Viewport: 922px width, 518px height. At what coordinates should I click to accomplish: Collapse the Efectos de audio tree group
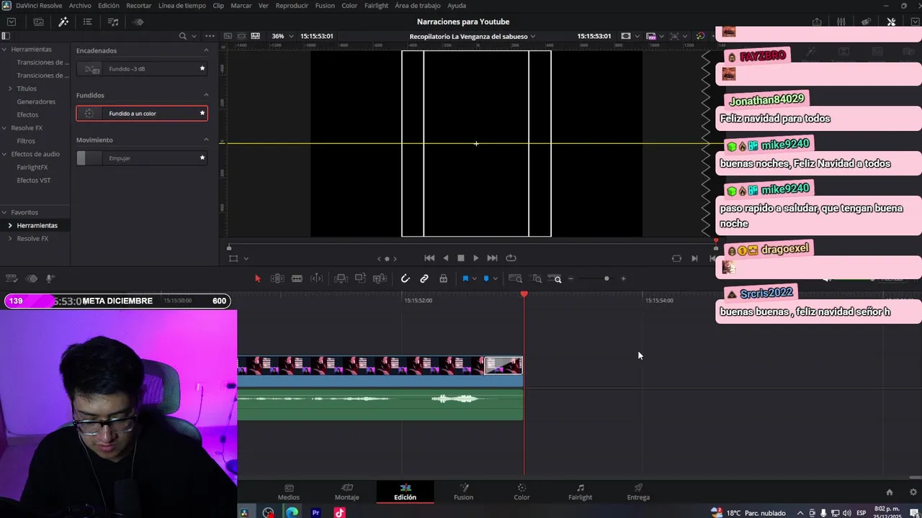point(4,154)
